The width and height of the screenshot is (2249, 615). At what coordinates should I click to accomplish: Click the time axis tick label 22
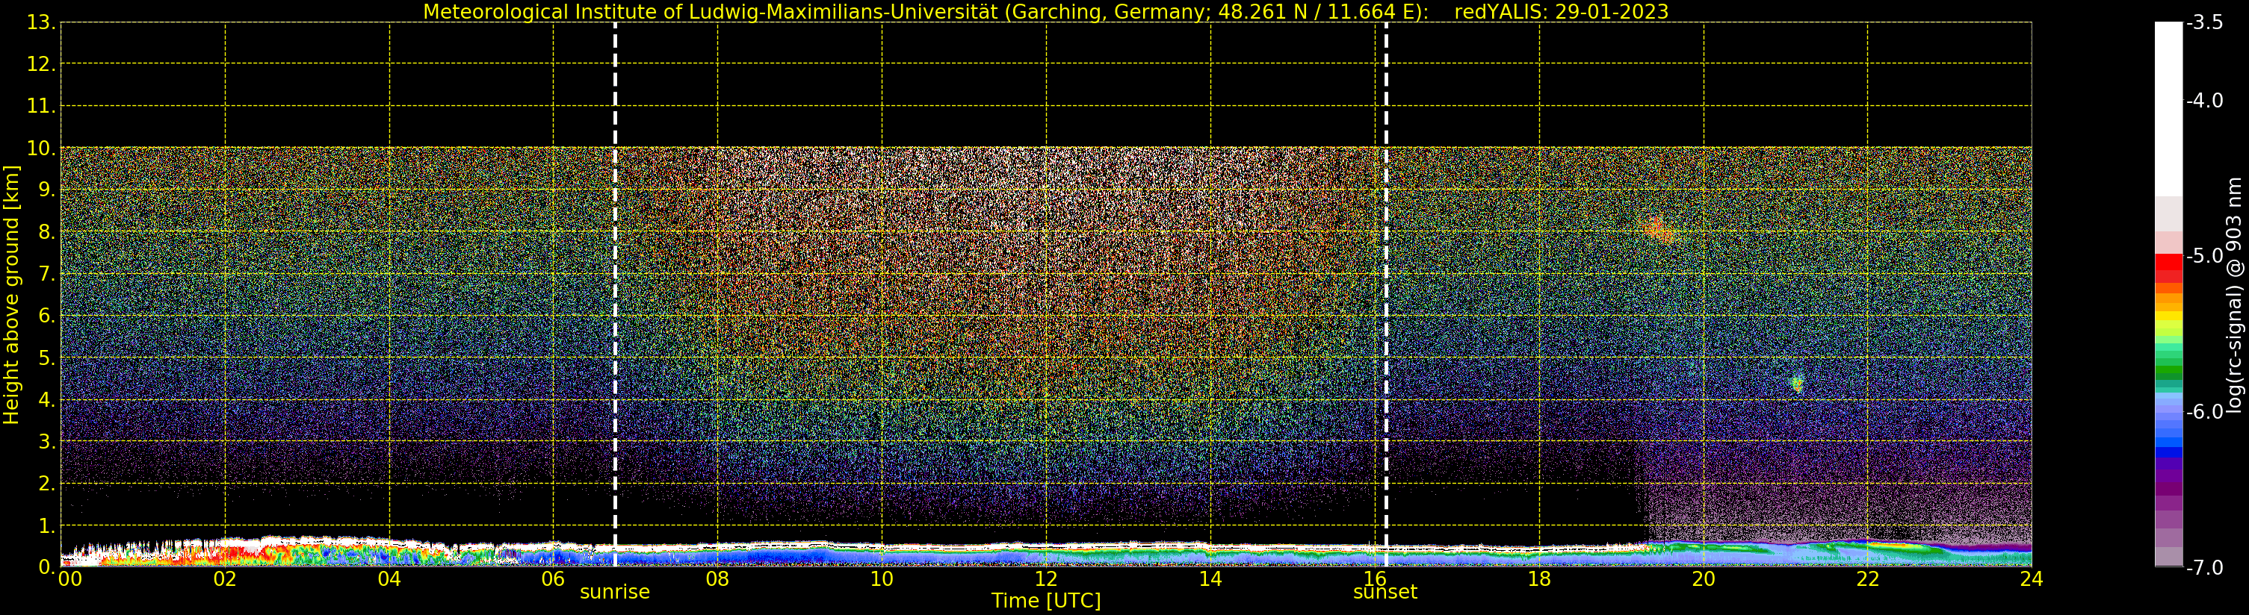(x=1867, y=579)
